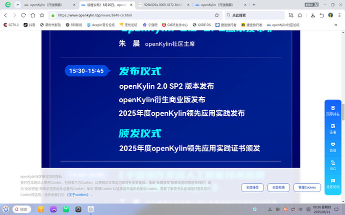
Task: Open the 关于cookies link
Action: [77, 195]
